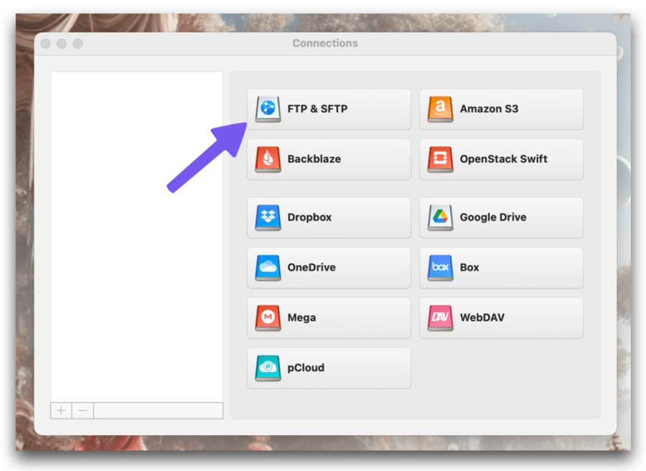Click the Connections window title bar
Screen dimensions: 646x471
[x=324, y=43]
